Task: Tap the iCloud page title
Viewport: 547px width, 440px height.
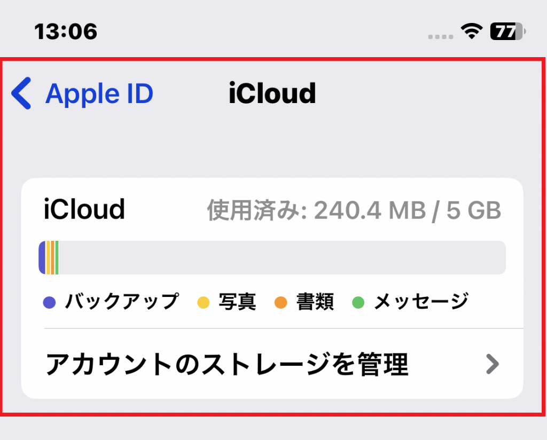Action: point(272,93)
